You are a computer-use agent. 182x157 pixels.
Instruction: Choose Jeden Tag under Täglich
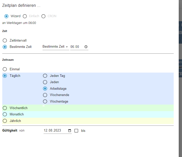(45, 76)
